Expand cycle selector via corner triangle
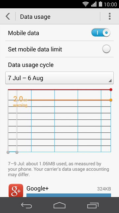The image size is (119, 213). tap(110, 81)
